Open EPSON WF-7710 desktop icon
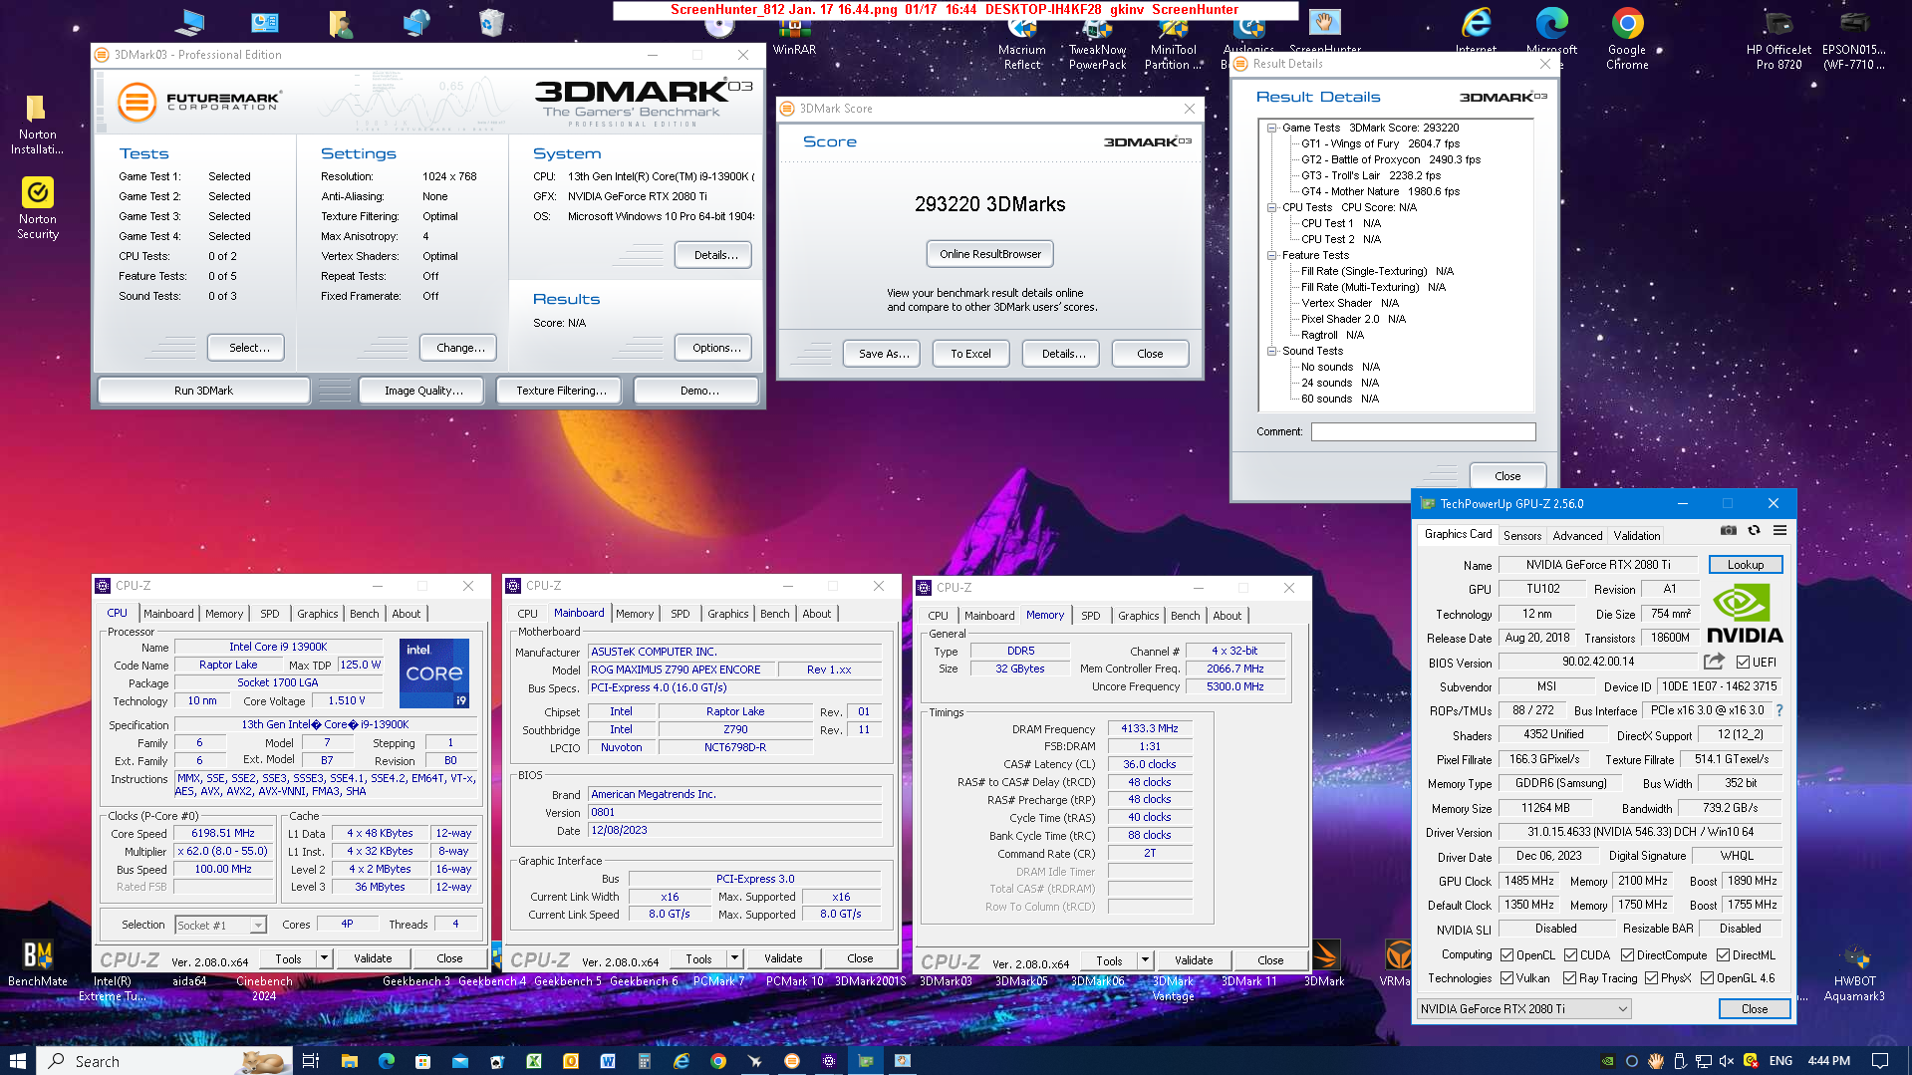Viewport: 1912px width, 1075px height. pos(1854,38)
